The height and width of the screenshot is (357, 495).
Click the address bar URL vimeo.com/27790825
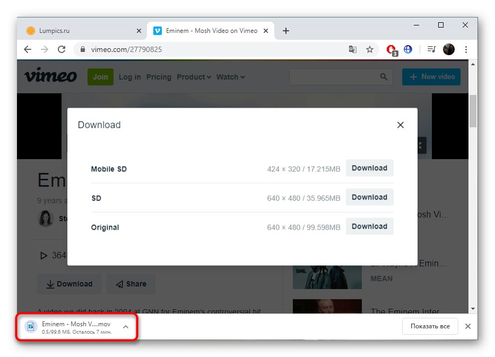[x=126, y=49]
